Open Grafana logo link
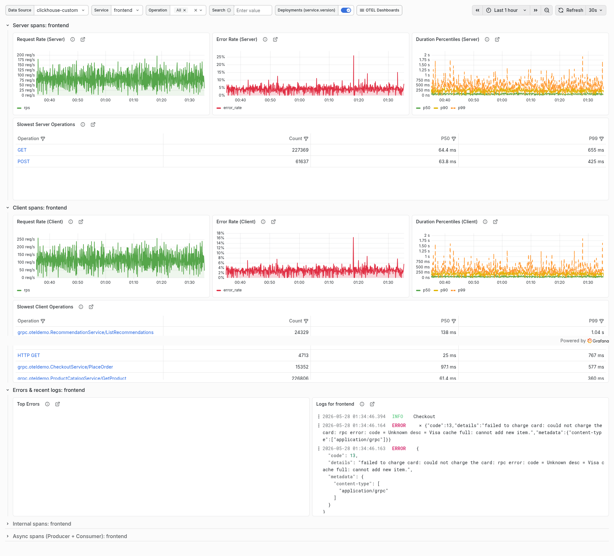Image resolution: width=614 pixels, height=556 pixels. pyautogui.click(x=598, y=341)
